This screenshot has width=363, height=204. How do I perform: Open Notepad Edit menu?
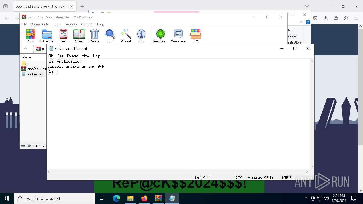tap(60, 56)
